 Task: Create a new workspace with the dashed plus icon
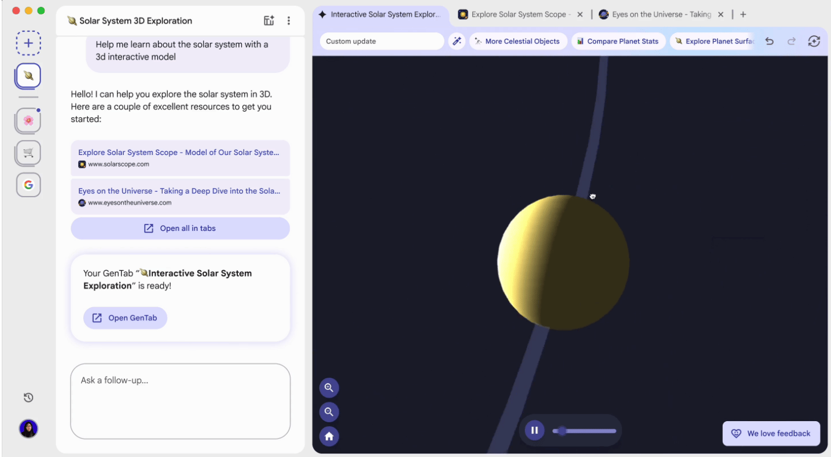click(x=28, y=43)
